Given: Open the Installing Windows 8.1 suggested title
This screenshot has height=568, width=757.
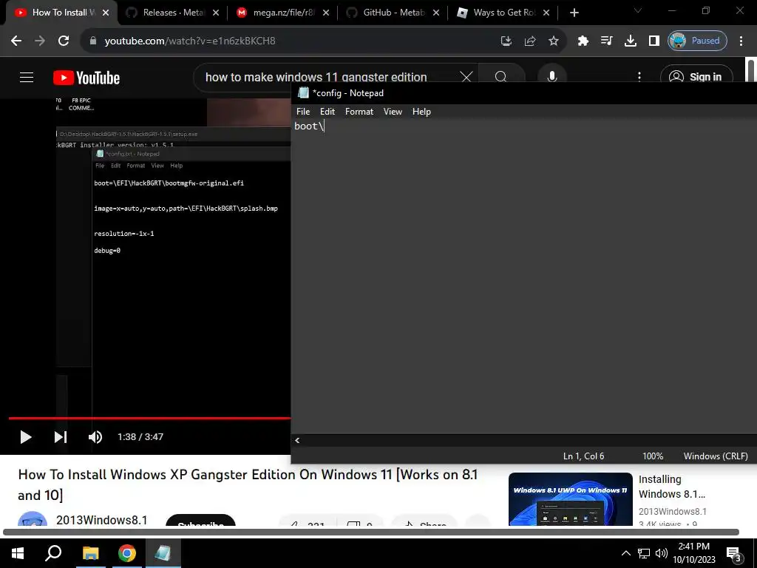Looking at the screenshot, I should [671, 487].
